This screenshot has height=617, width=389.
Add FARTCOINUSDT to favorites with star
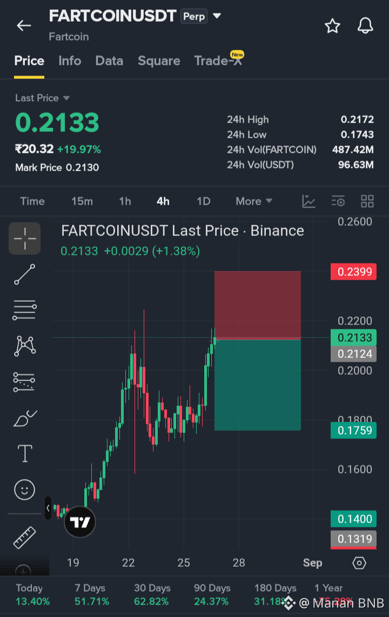coord(332,26)
